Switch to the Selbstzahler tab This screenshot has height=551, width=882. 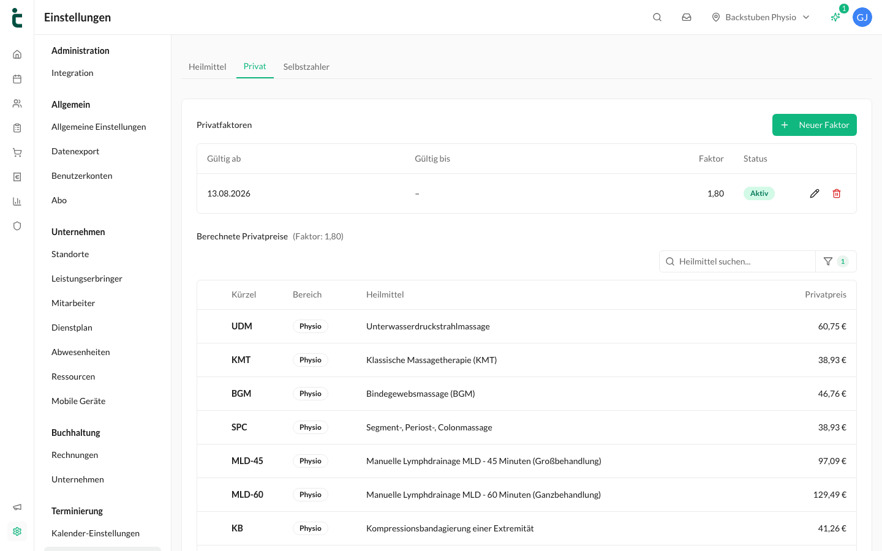coord(306,67)
